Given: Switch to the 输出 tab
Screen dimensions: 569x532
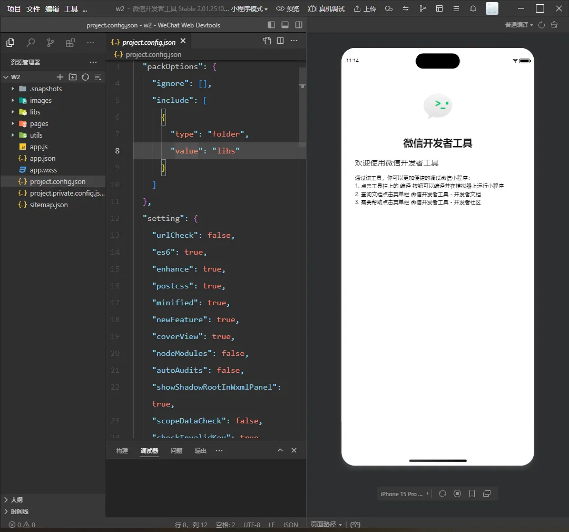Looking at the screenshot, I should tap(200, 451).
